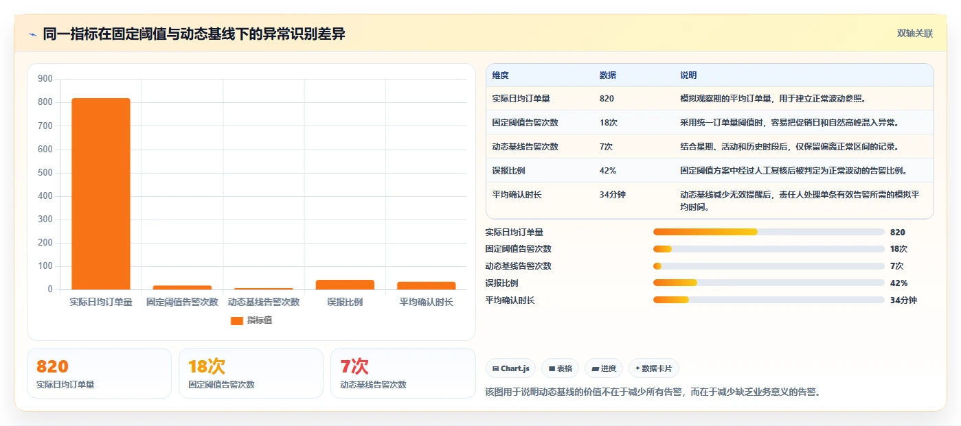Image resolution: width=961 pixels, height=426 pixels.
Task: Select the 表格 chip
Action: point(561,368)
